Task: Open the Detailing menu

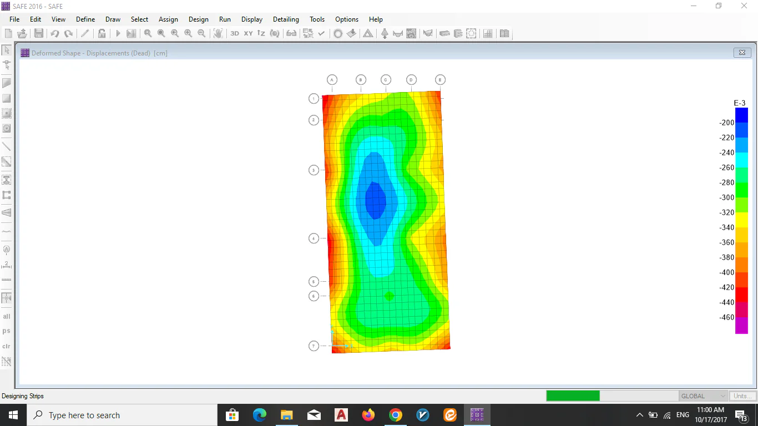Action: (x=286, y=19)
